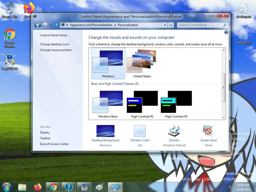Open Display under See also

click(x=45, y=132)
